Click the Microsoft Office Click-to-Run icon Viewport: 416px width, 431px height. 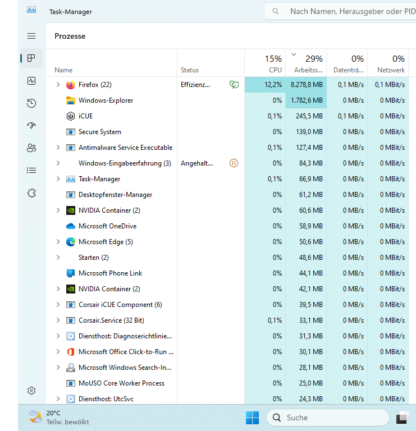[x=71, y=352]
